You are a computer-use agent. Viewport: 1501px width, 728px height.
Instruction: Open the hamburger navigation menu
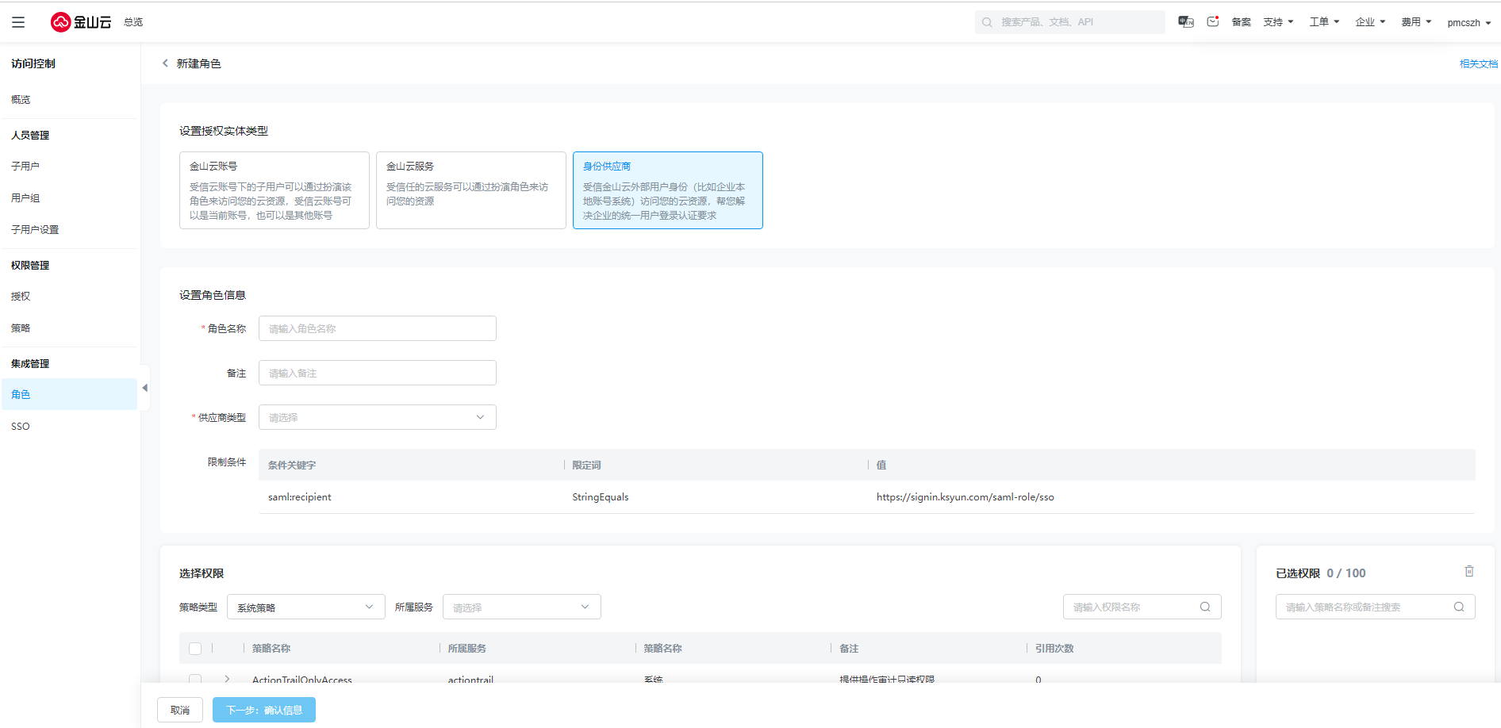pos(18,22)
